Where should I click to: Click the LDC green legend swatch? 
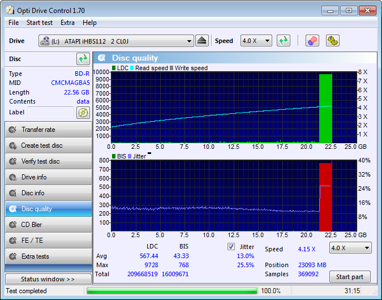pos(114,68)
